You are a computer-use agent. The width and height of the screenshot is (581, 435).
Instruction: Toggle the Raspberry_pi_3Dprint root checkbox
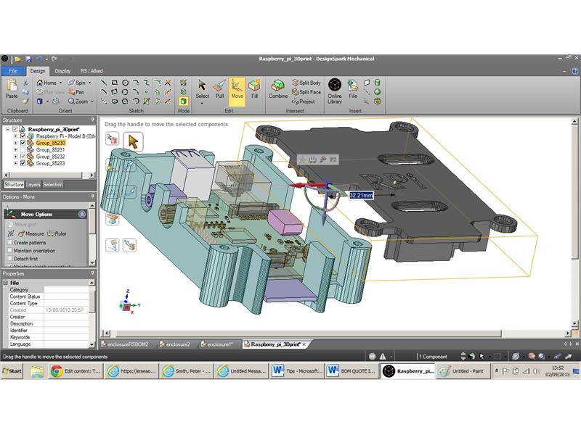tap(15, 130)
